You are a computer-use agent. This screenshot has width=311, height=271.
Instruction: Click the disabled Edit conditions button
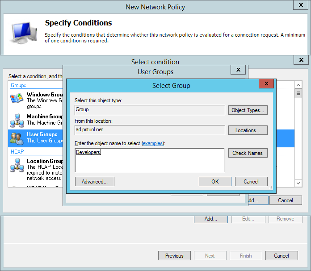(248, 219)
